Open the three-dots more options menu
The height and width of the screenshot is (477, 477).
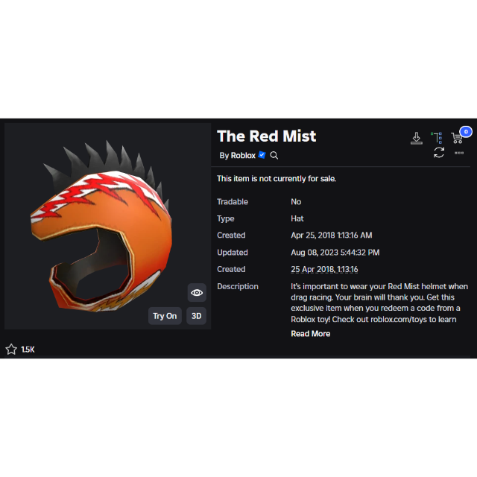459,153
